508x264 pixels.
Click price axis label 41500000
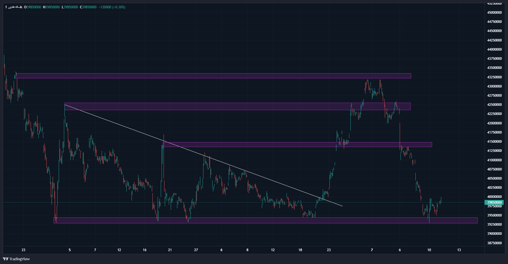tap(495, 142)
